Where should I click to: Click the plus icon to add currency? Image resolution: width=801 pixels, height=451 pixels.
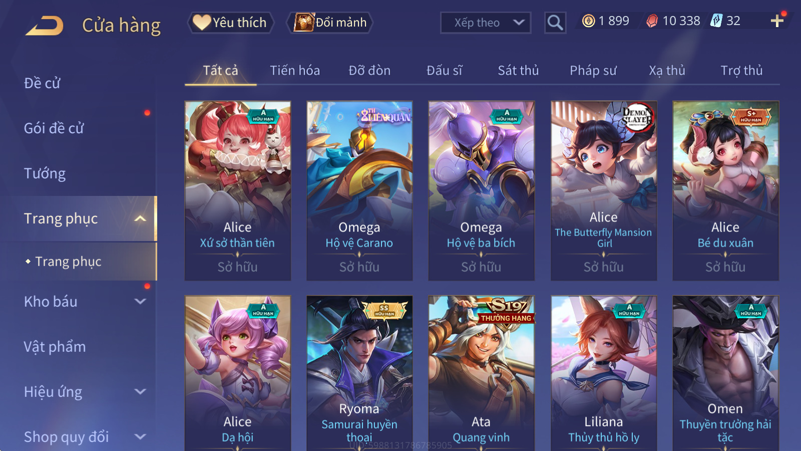(777, 21)
